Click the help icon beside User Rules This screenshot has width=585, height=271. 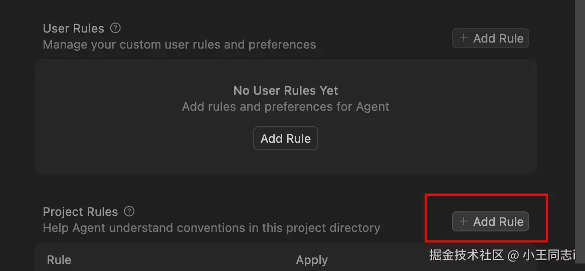pyautogui.click(x=115, y=28)
